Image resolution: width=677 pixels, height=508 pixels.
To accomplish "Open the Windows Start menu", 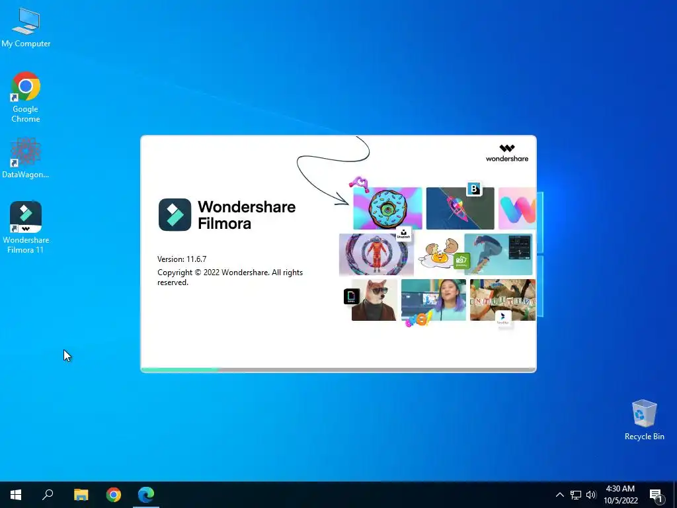I will click(16, 495).
